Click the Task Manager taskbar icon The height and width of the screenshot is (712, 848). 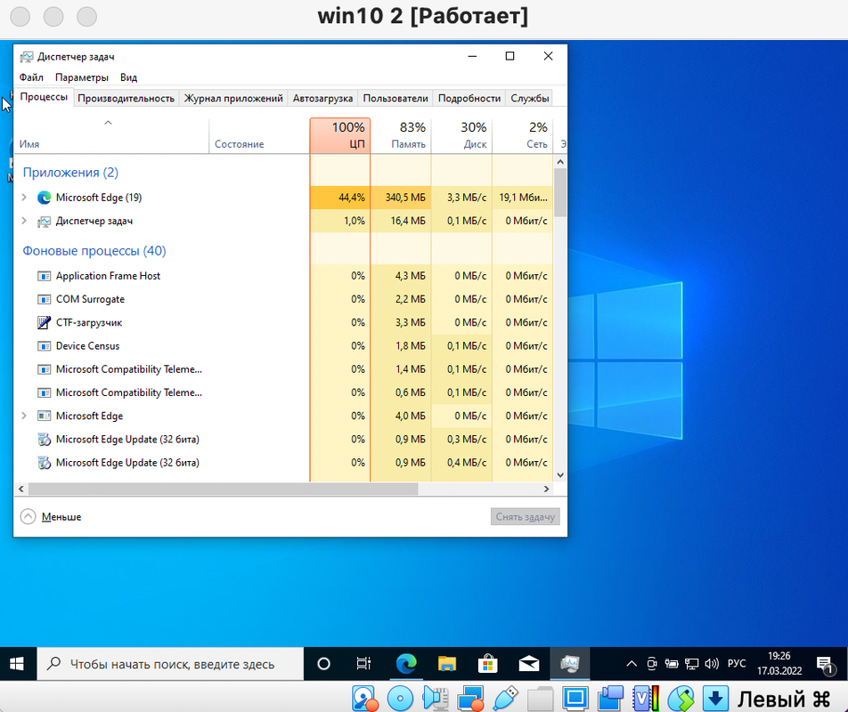pos(570,663)
